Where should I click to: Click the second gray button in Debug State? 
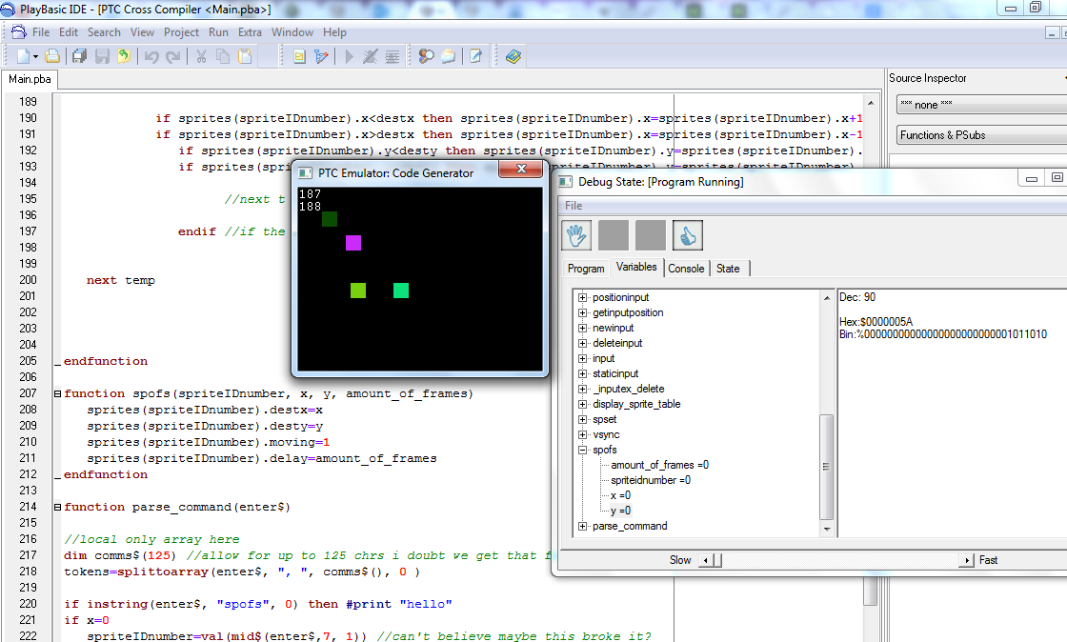coord(651,235)
